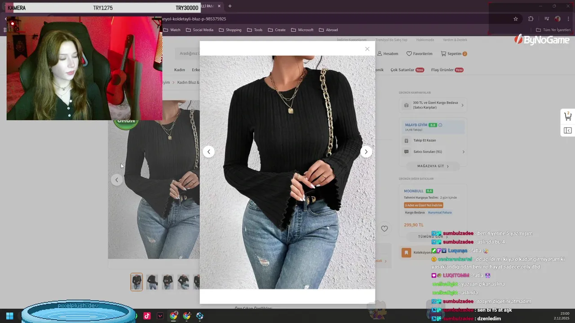Image resolution: width=575 pixels, height=323 pixels.
Task: Add product to favorites with heart icon
Action: [x=385, y=228]
